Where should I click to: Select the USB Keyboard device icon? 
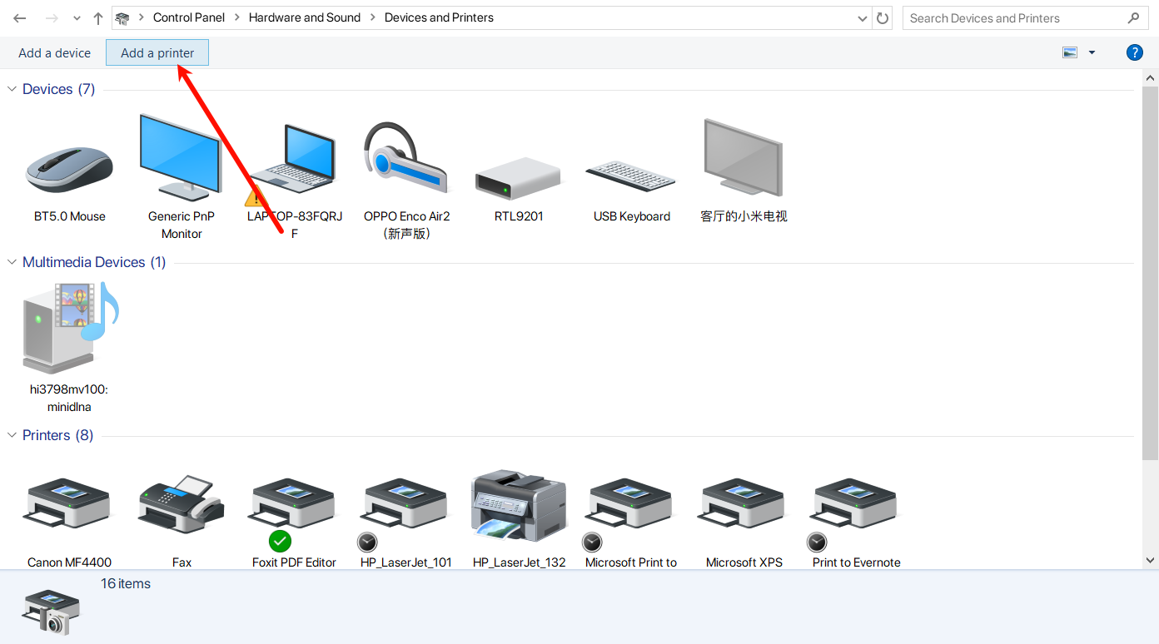[x=631, y=176]
